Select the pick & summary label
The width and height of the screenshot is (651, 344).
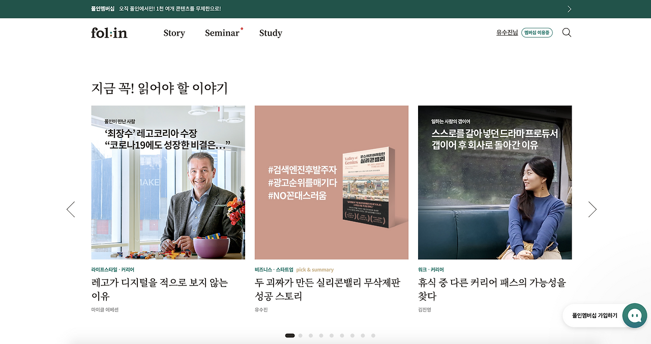pos(314,269)
